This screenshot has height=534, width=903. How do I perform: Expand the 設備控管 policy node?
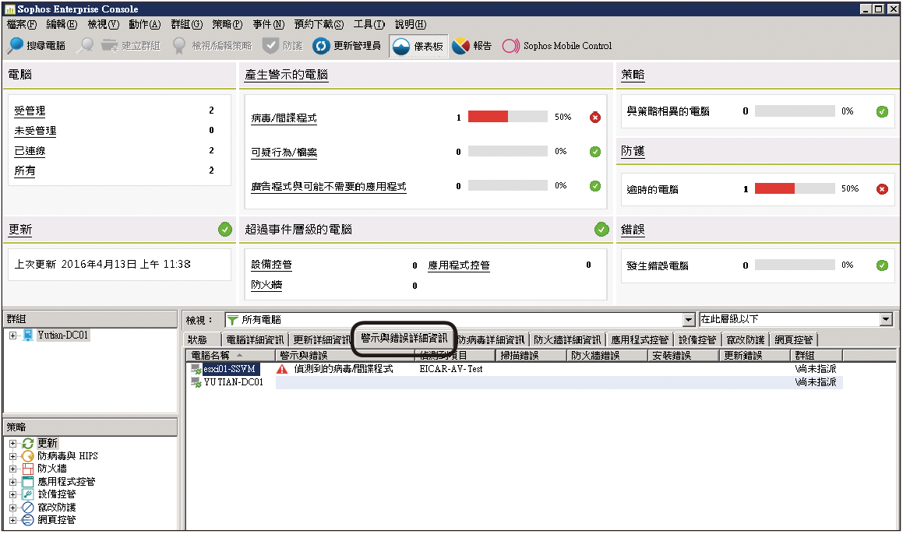pyautogui.click(x=12, y=494)
